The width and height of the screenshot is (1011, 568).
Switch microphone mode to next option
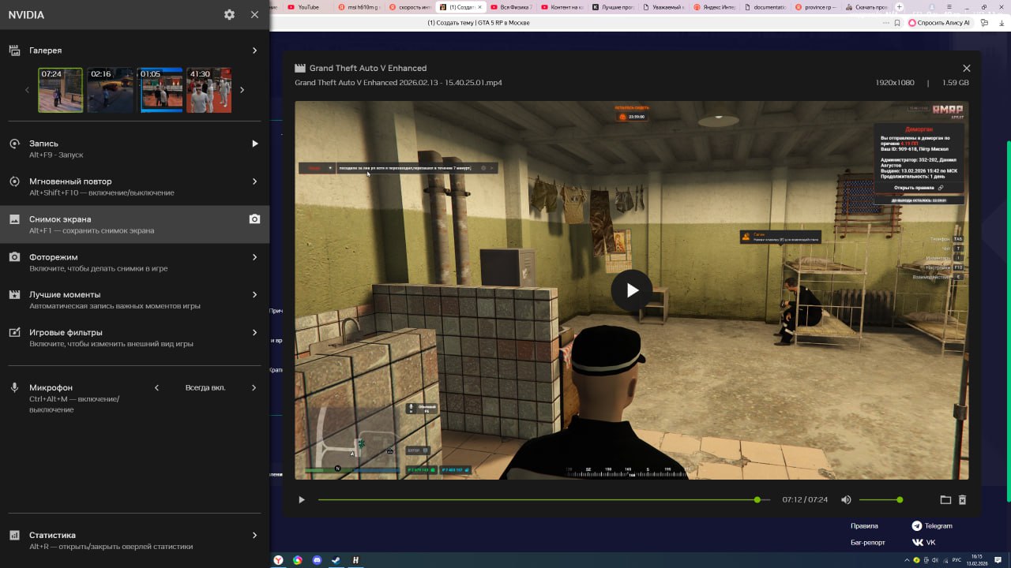[x=254, y=387]
